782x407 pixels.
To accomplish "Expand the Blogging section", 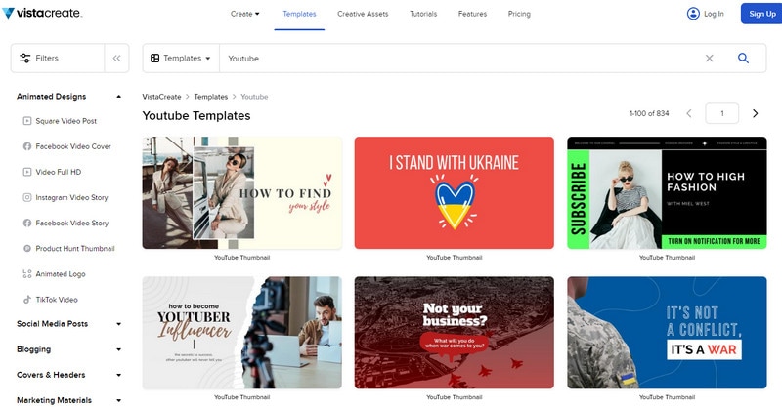I will tap(118, 349).
